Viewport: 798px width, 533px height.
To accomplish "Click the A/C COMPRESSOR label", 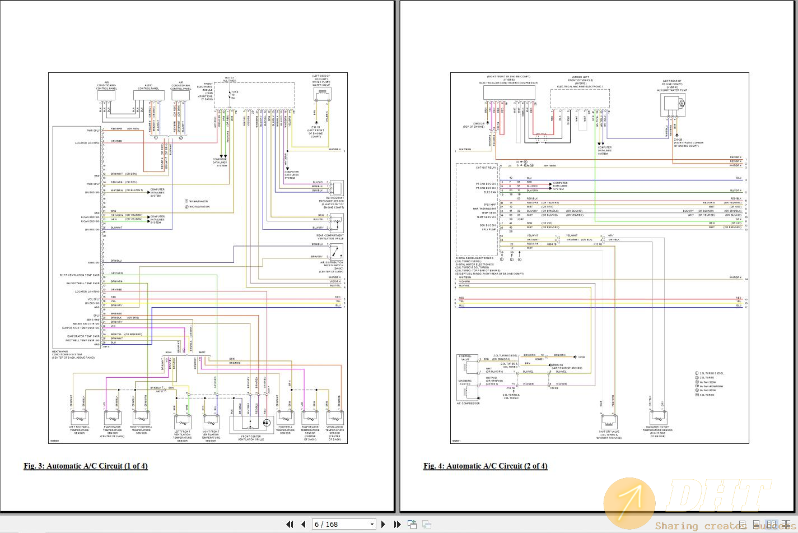I will pos(468,403).
